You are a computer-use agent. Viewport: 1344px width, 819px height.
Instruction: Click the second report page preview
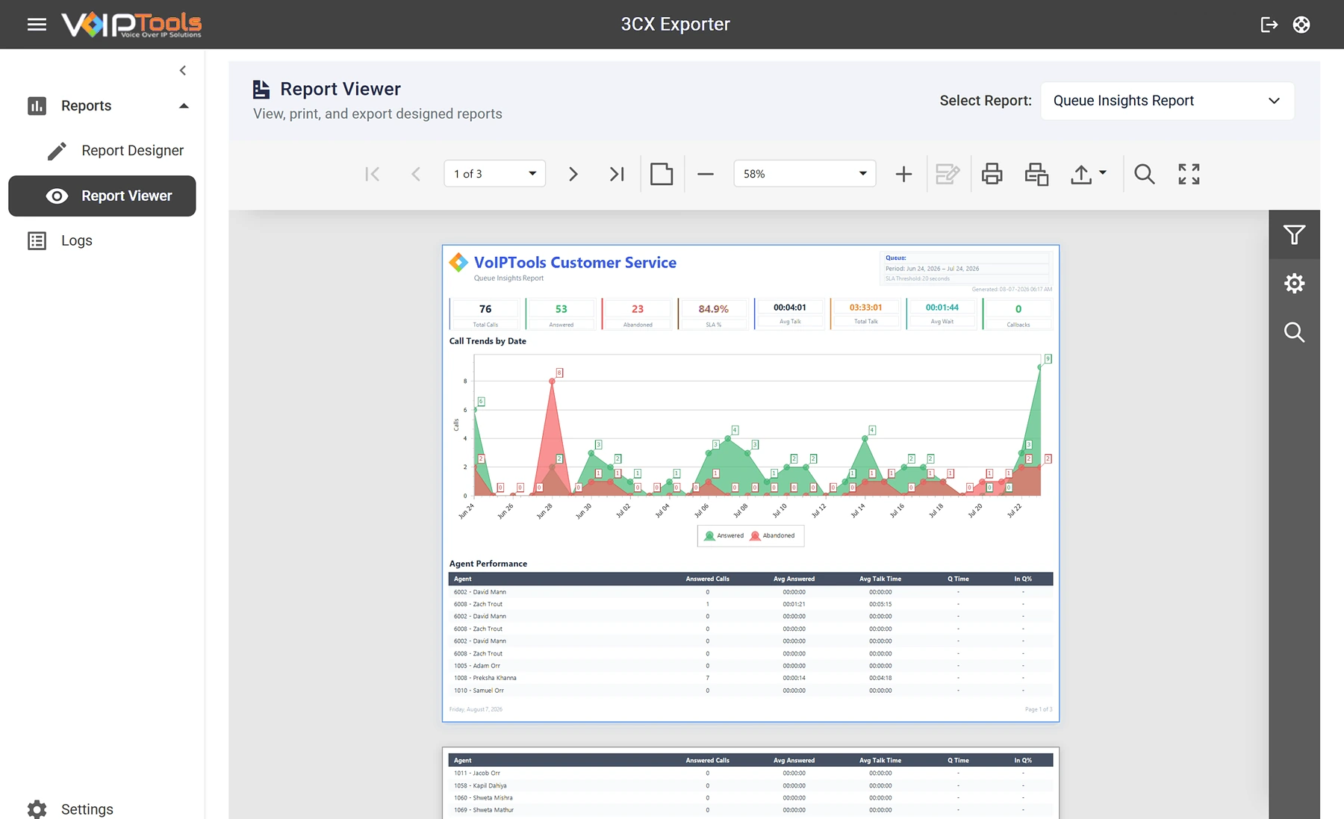point(750,783)
